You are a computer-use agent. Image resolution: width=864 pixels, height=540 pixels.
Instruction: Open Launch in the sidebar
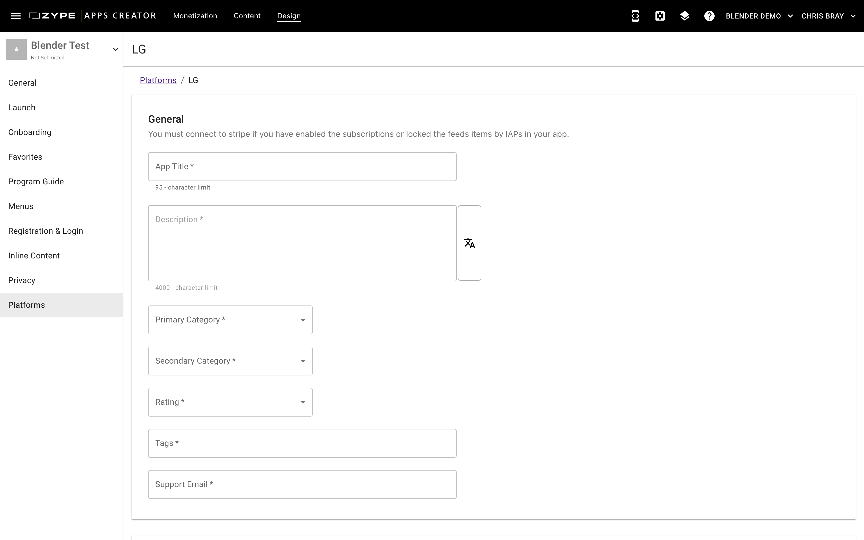coord(61,107)
